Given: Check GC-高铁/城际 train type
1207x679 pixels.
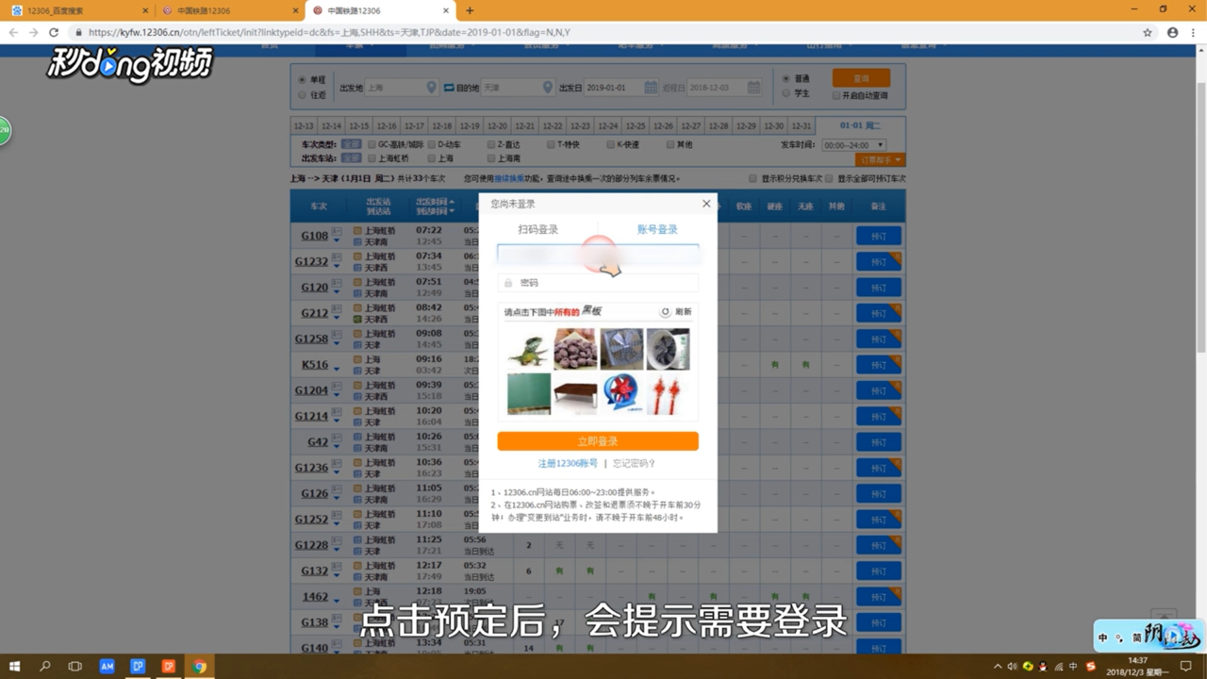Looking at the screenshot, I should tap(372, 144).
